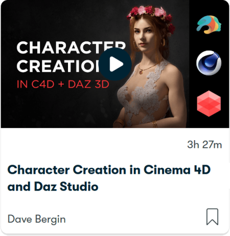230x236 pixels.
Task: Click empty white space beside Dave Bergin
Action: (x=133, y=219)
